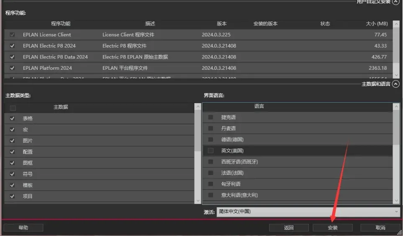Enable 意大利语(意大利) language checkbox

(x=210, y=195)
